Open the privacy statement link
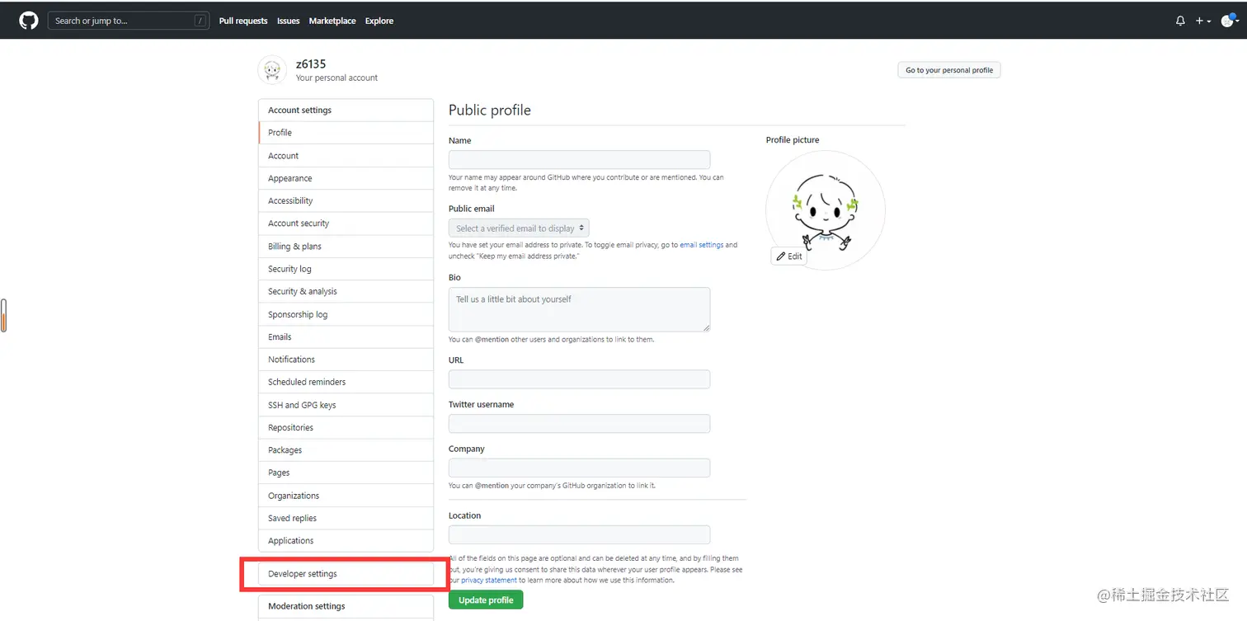The width and height of the screenshot is (1247, 621). point(489,581)
